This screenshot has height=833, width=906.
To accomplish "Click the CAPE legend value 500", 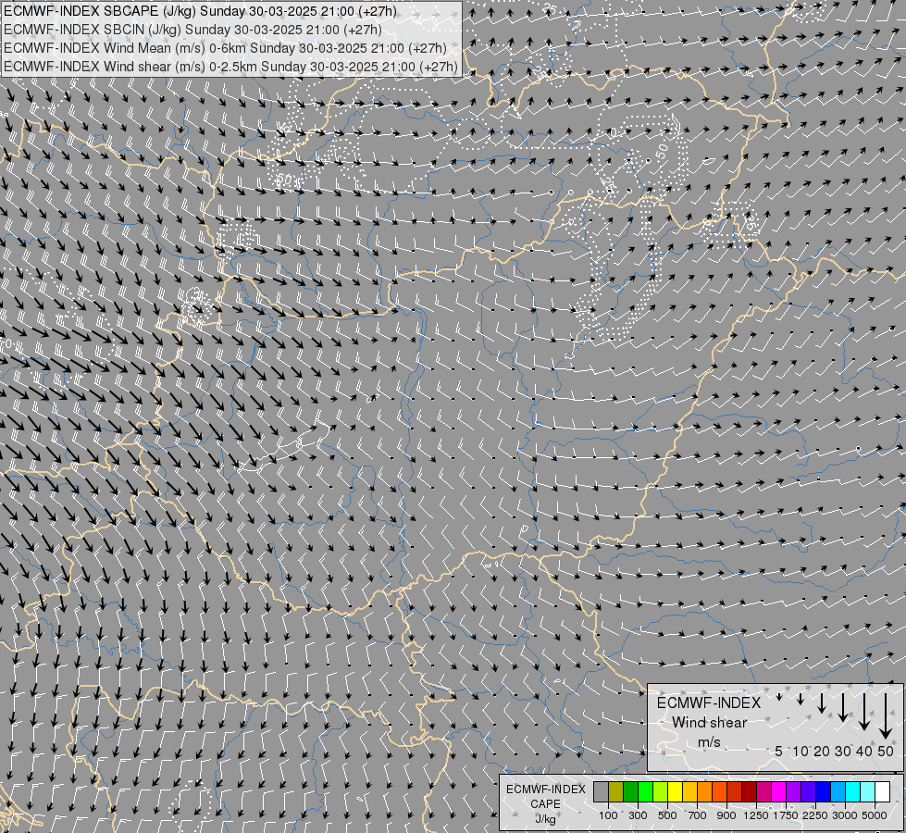I will point(667,815).
